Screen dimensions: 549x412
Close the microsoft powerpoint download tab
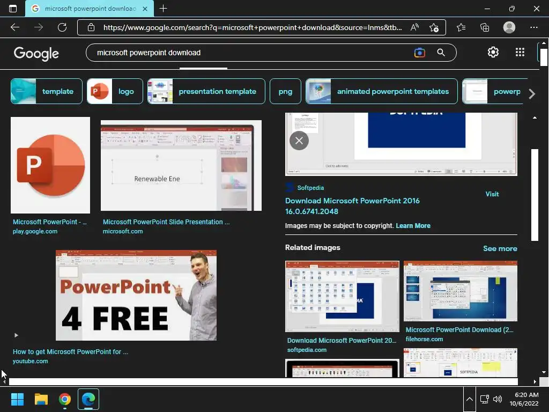145,9
